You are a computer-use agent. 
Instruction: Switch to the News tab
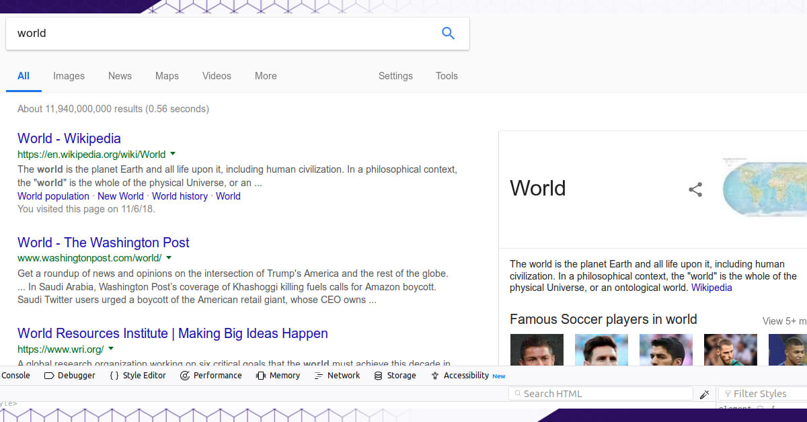click(120, 76)
